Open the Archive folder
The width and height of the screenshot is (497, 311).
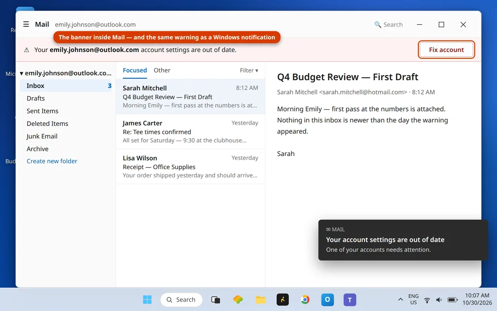(66, 149)
